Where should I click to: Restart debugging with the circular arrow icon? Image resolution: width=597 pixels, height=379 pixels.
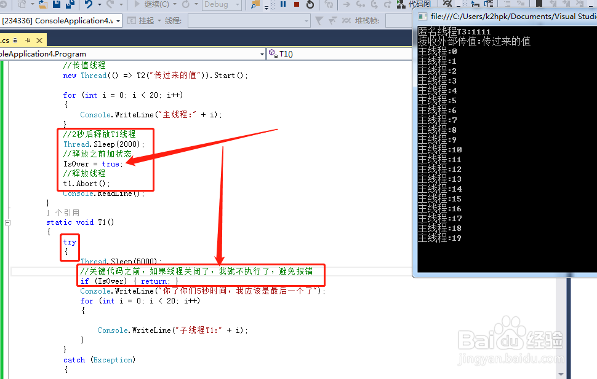310,4
